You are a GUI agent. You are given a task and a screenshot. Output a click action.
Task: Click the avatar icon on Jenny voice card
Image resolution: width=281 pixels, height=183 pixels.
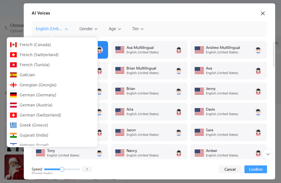pyautogui.click(x=258, y=91)
